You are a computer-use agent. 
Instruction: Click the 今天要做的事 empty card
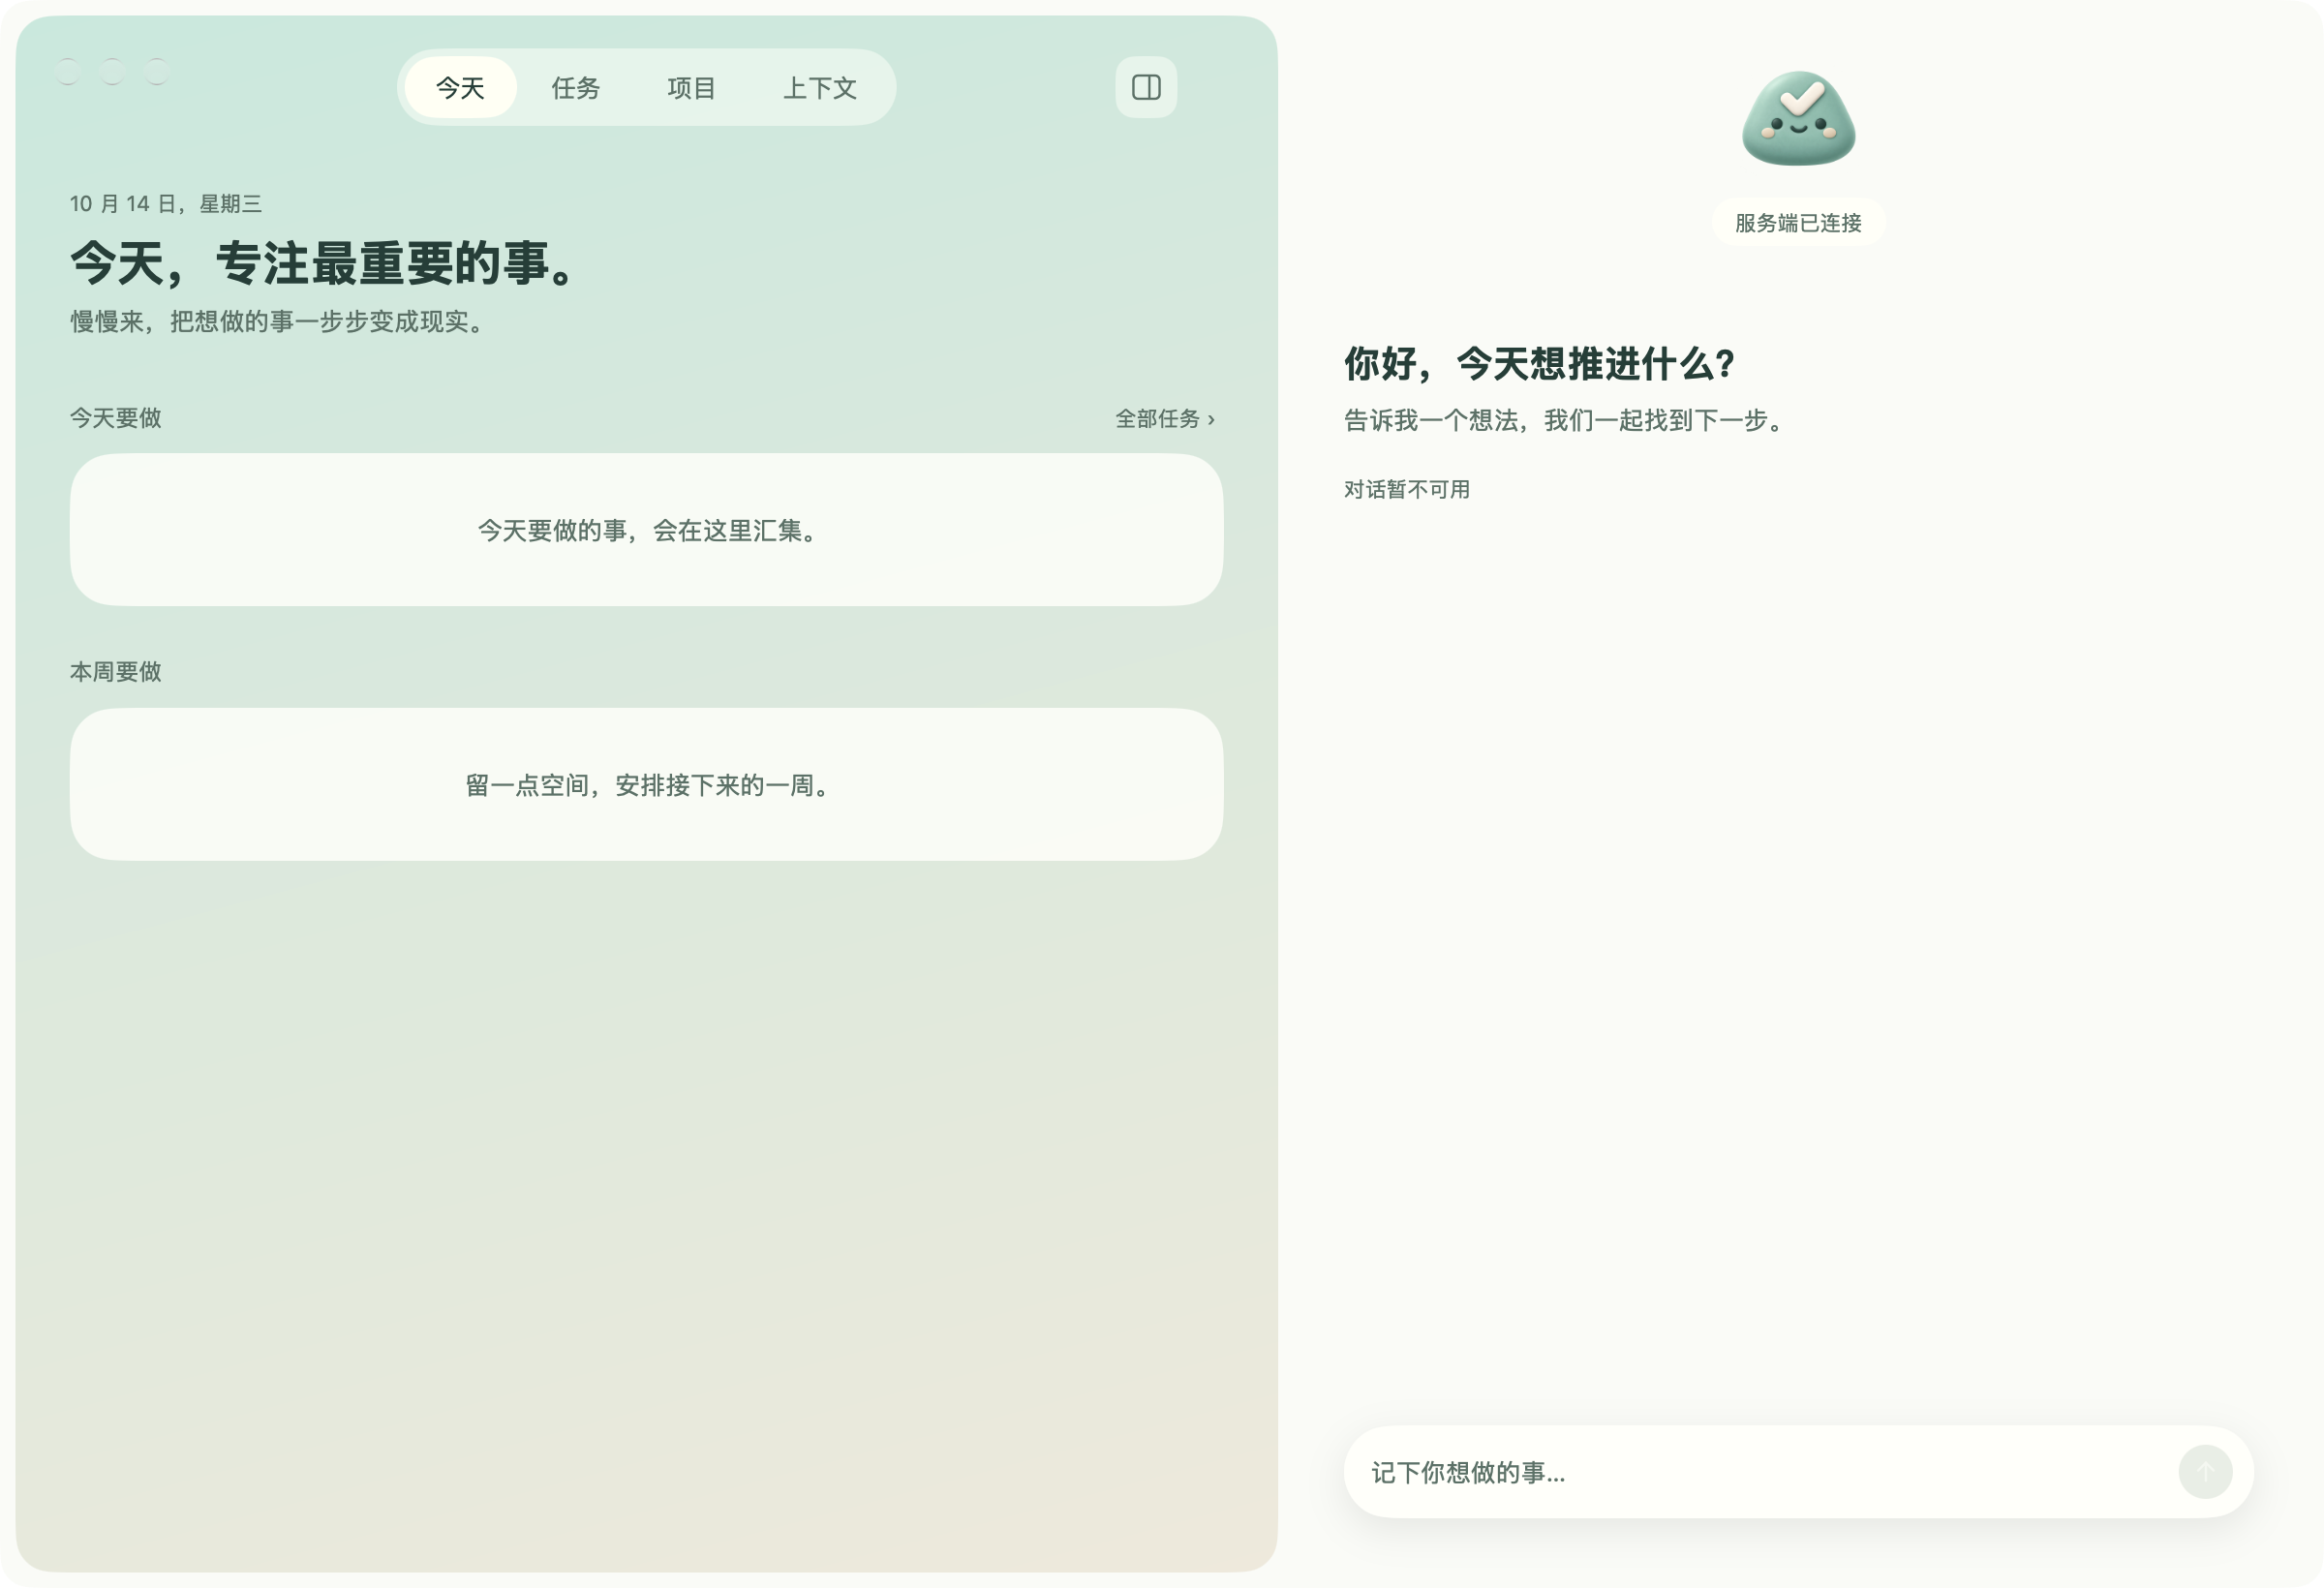point(646,529)
